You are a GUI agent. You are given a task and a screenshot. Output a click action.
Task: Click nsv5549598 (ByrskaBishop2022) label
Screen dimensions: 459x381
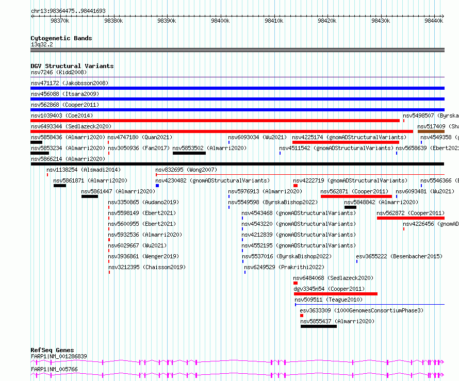coord(273,202)
